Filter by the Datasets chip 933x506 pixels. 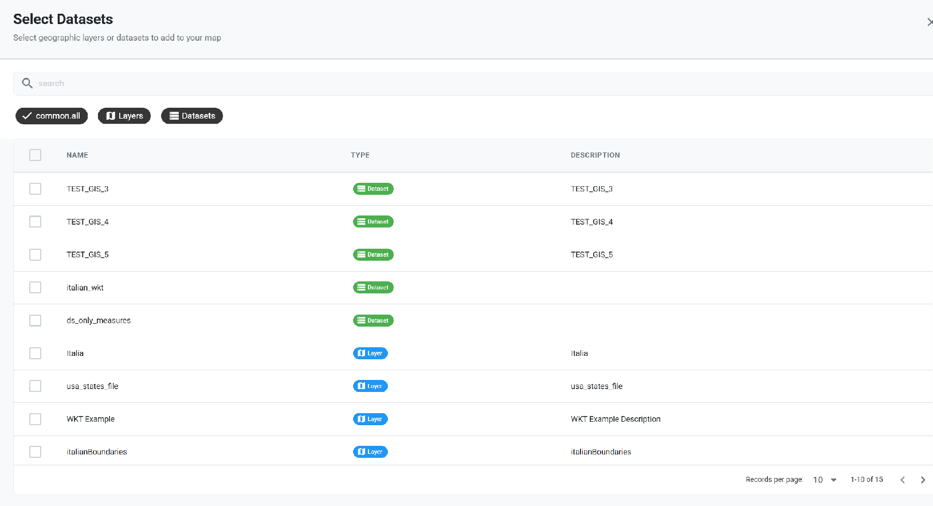click(x=192, y=116)
